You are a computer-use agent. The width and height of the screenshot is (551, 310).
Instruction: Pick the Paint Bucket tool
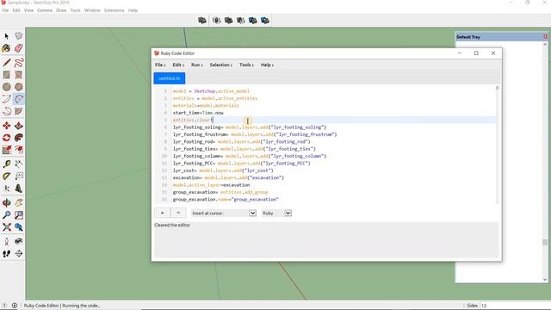point(7,48)
